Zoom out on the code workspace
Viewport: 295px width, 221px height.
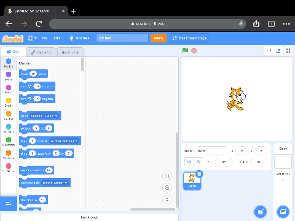(167, 188)
